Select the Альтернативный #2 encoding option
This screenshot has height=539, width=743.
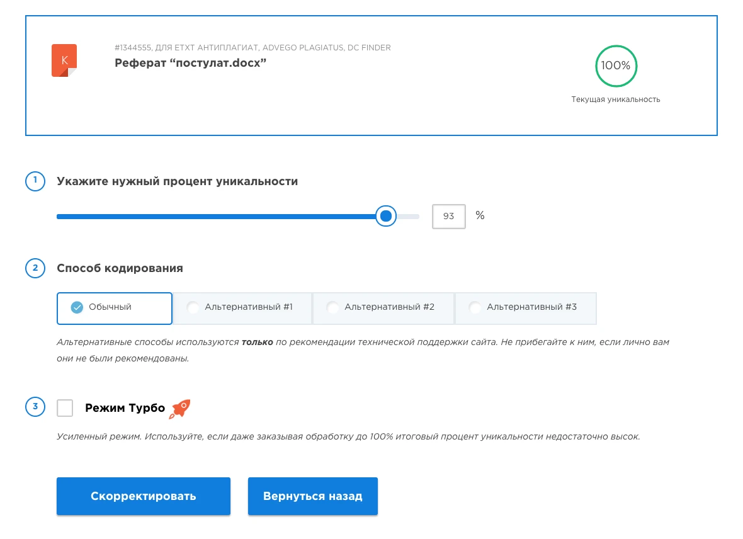pos(383,308)
